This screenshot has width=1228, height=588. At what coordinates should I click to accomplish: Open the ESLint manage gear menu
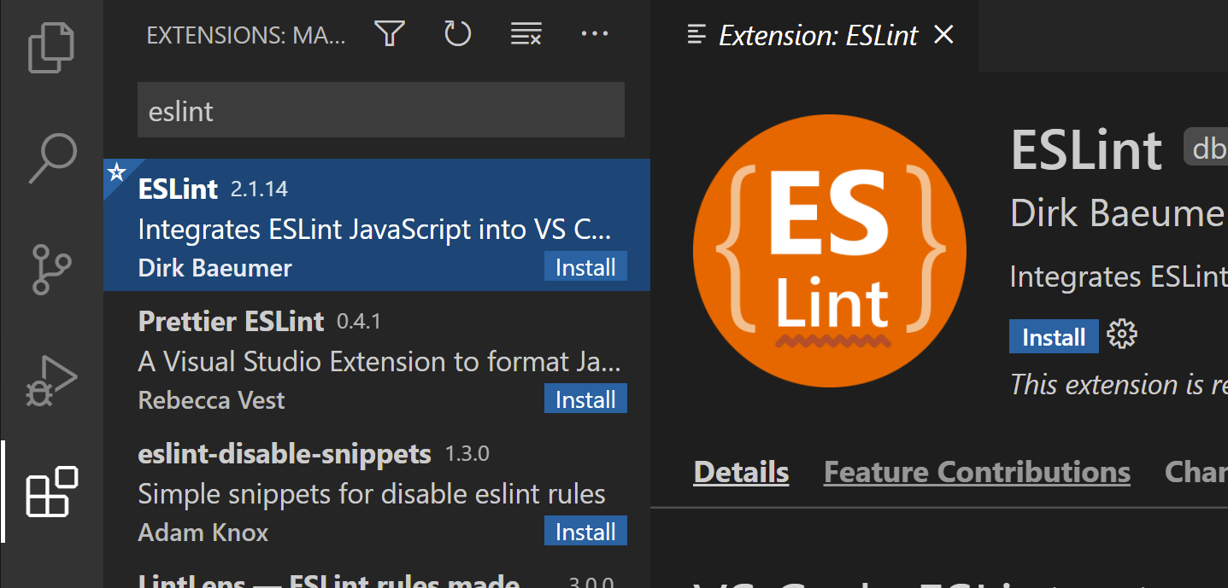pos(1122,335)
